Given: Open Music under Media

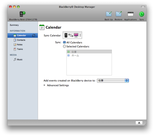Looking at the screenshot, I should [20, 59].
